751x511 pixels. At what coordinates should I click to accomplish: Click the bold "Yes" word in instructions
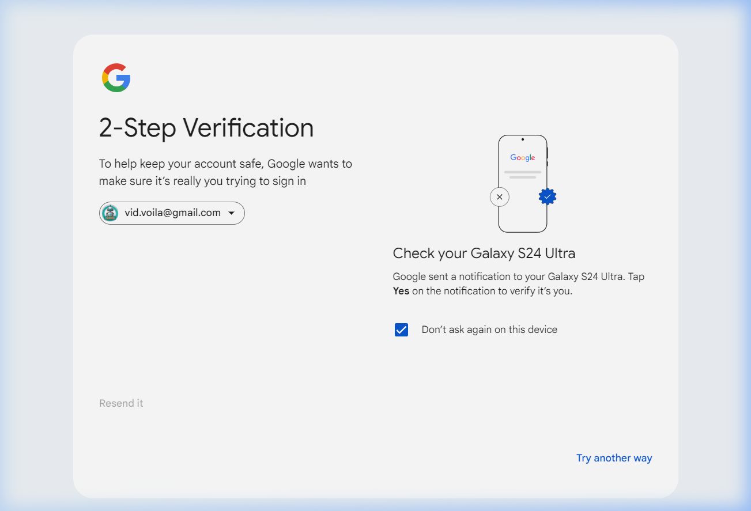click(x=401, y=291)
